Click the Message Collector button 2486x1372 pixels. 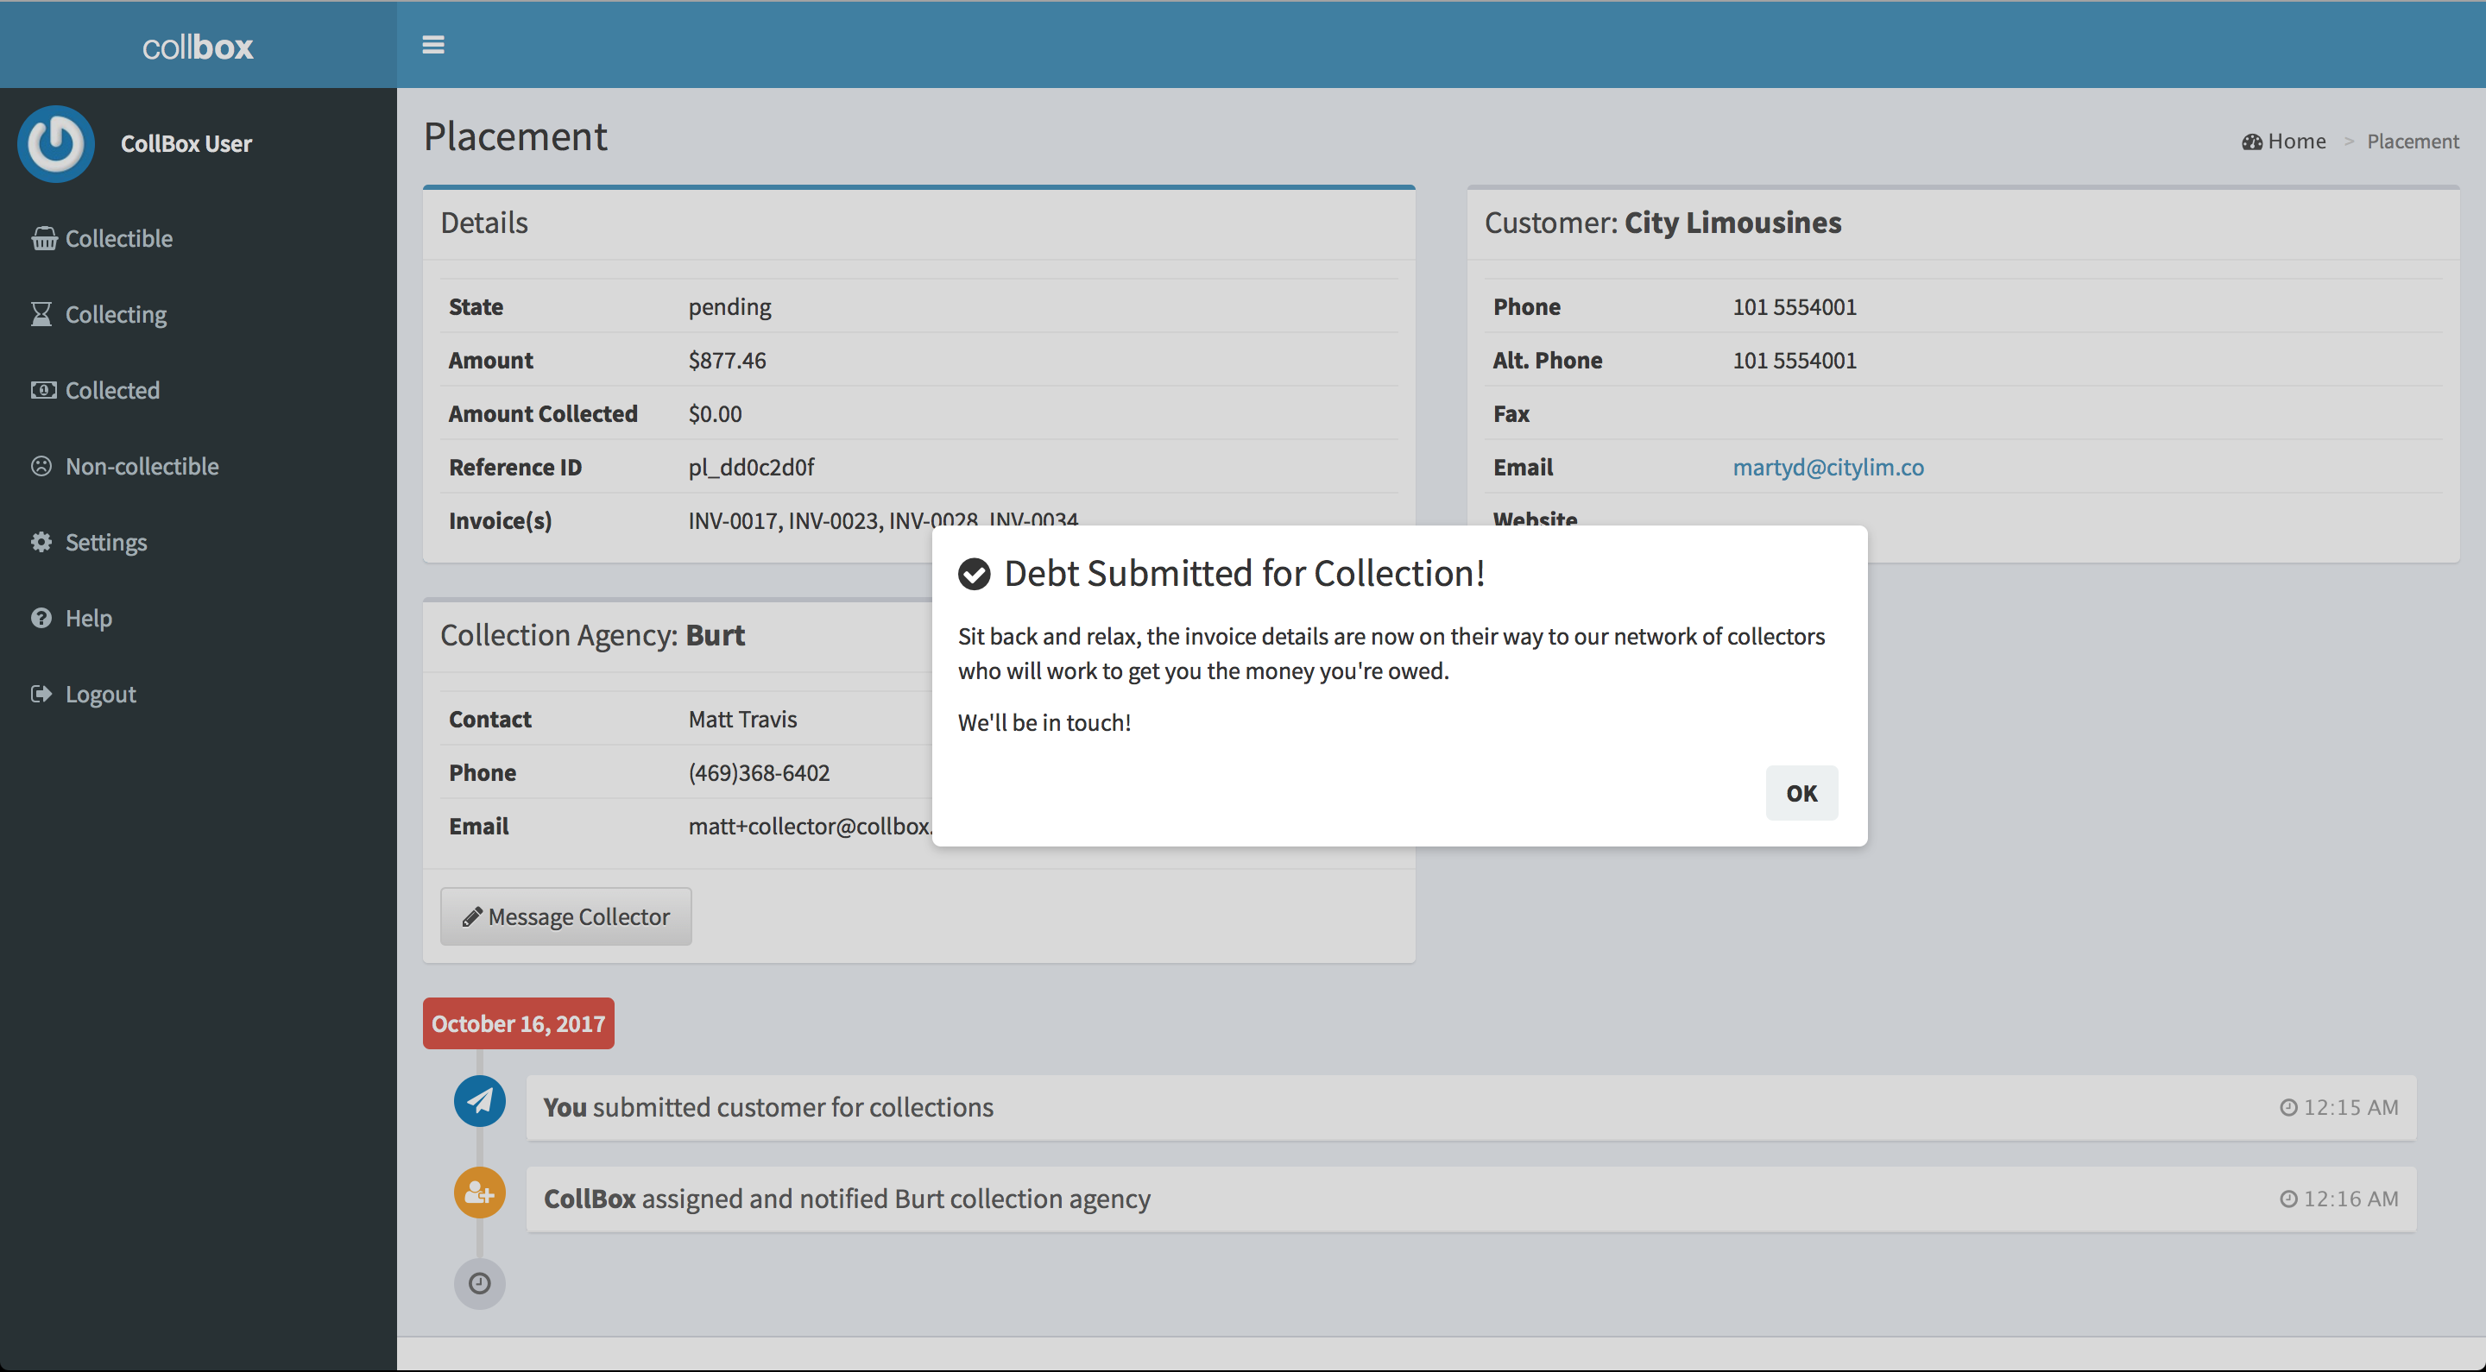coord(565,916)
